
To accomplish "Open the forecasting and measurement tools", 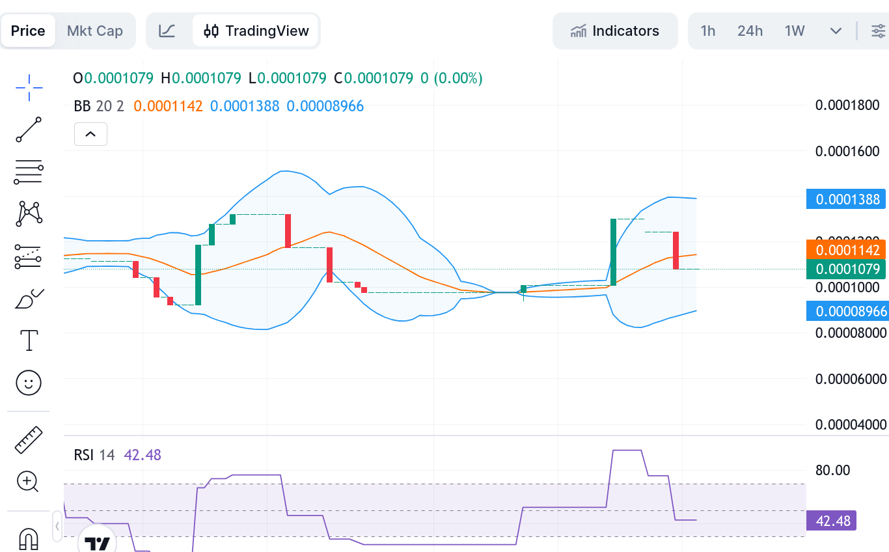I will coord(29,256).
